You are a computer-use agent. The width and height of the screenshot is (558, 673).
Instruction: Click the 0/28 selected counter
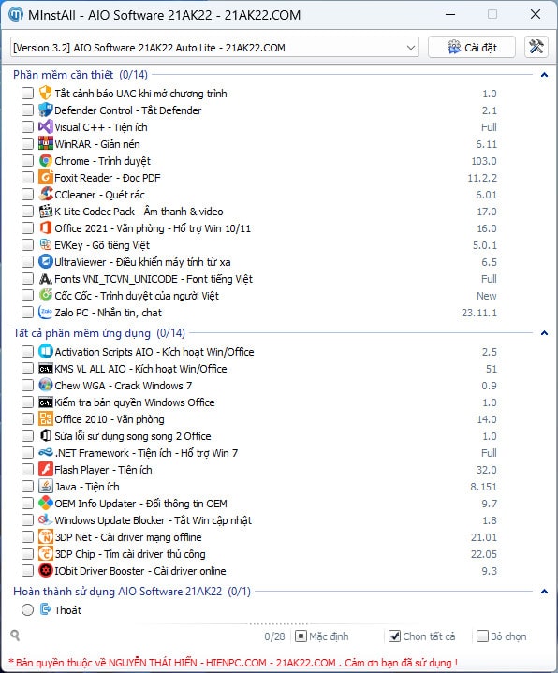pos(274,636)
